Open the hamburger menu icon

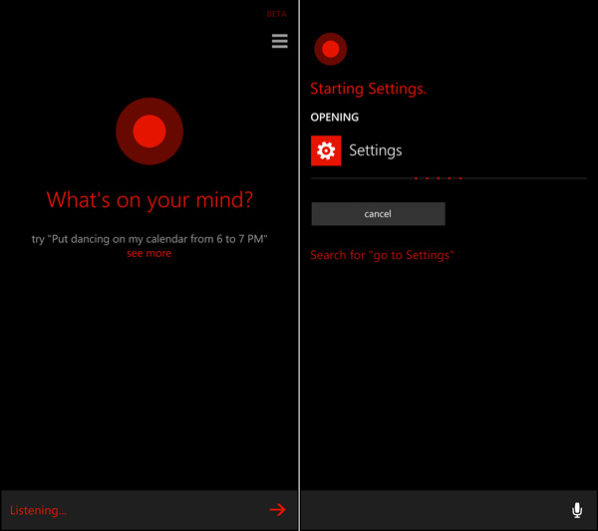279,41
